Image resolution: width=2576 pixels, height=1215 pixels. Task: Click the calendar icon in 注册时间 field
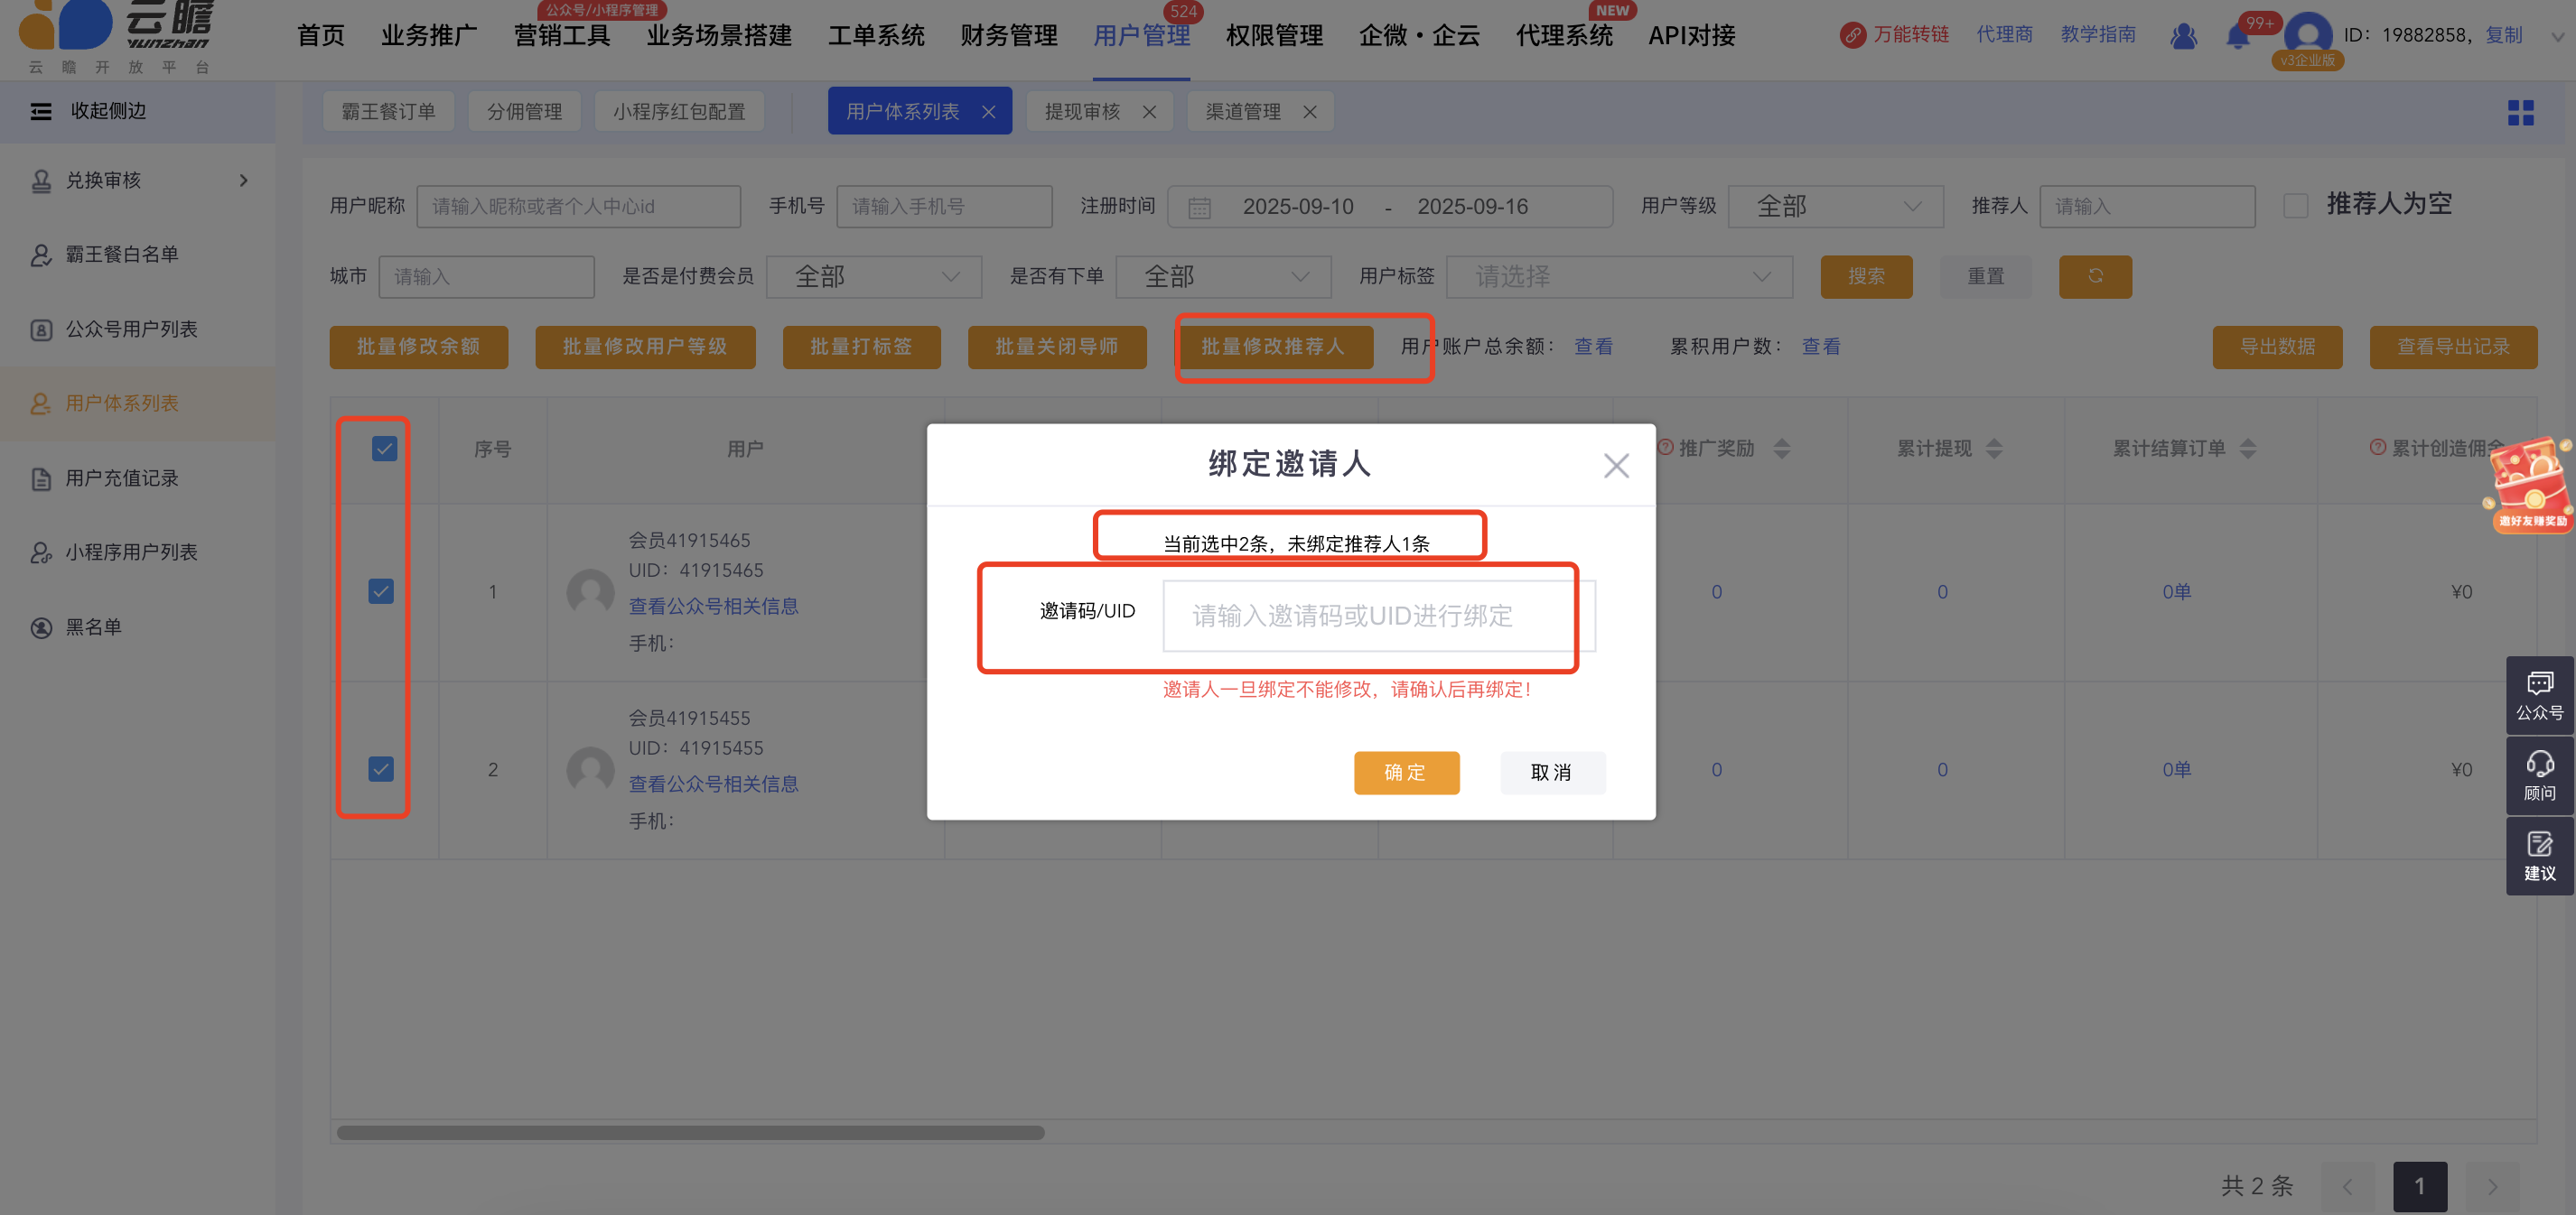1199,208
